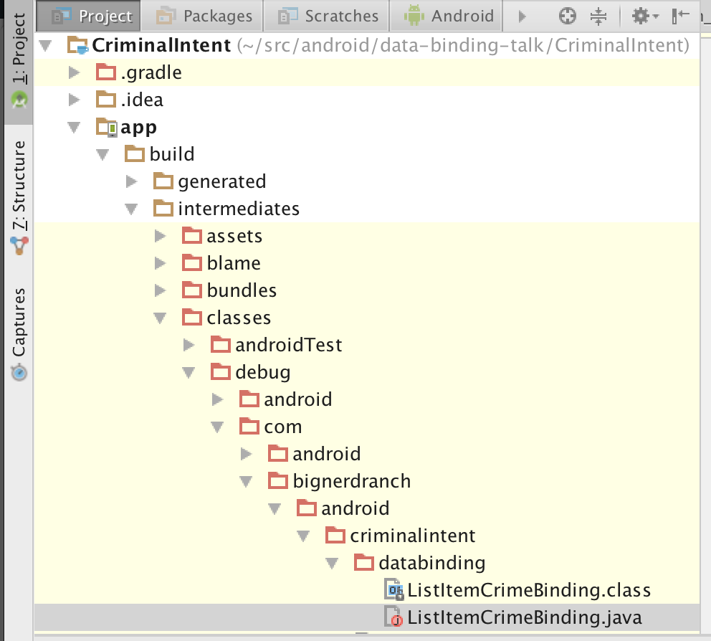This screenshot has height=641, width=711.
Task: Select the criminalintent folder label
Action: 413,536
